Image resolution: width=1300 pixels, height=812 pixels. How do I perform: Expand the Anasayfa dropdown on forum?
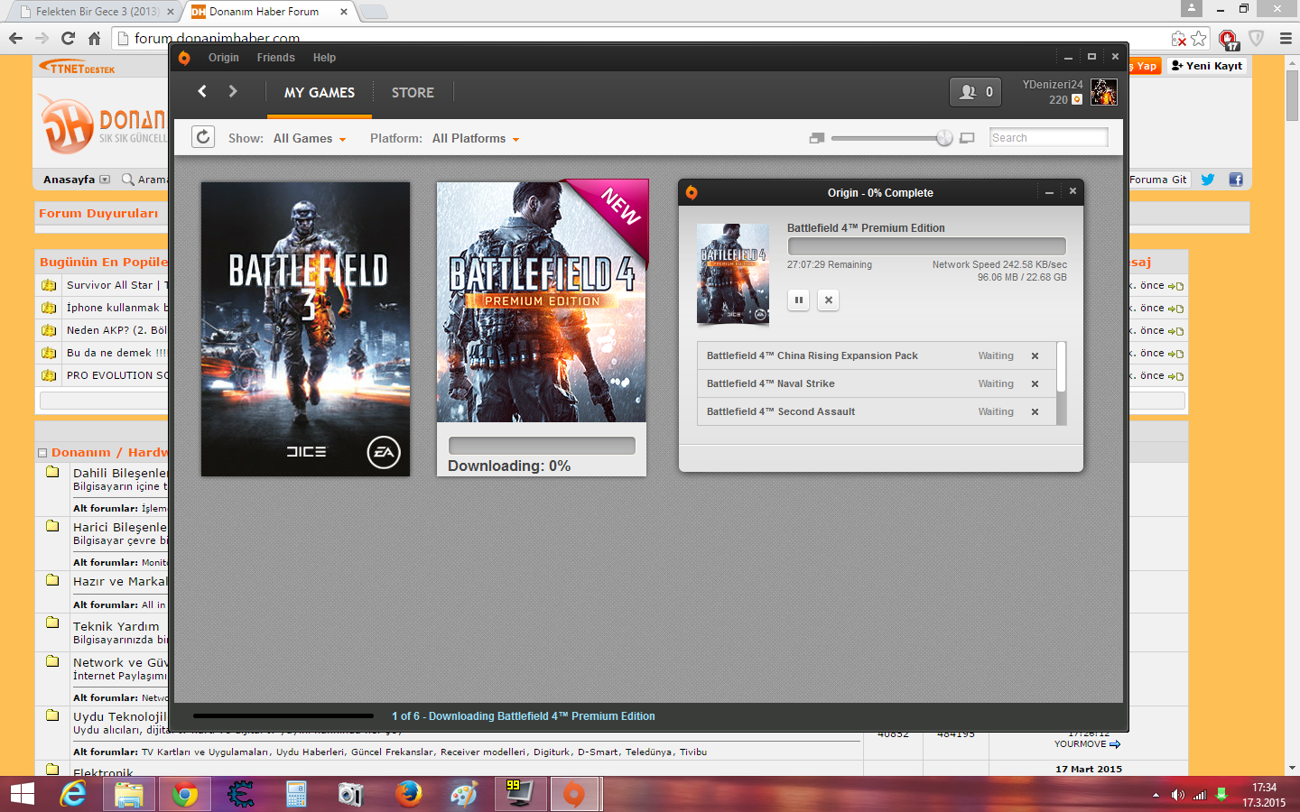[x=105, y=180]
